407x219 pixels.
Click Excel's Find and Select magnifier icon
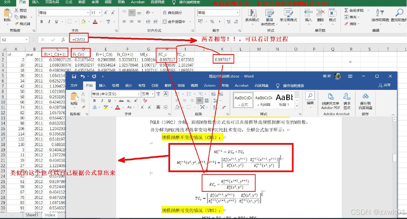[x=399, y=13]
